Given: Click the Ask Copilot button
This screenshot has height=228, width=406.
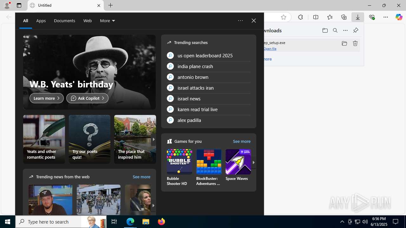Looking at the screenshot, I should pos(87,98).
